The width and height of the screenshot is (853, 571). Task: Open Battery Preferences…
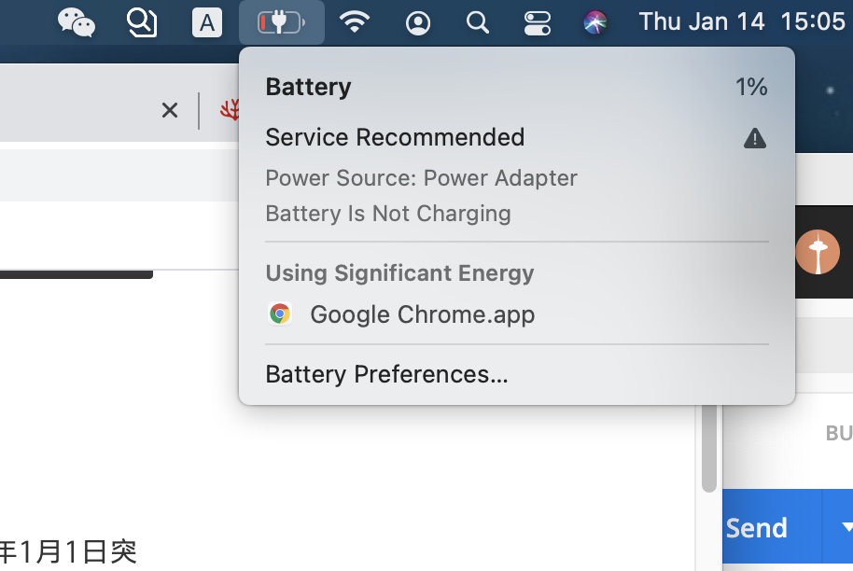click(x=386, y=374)
